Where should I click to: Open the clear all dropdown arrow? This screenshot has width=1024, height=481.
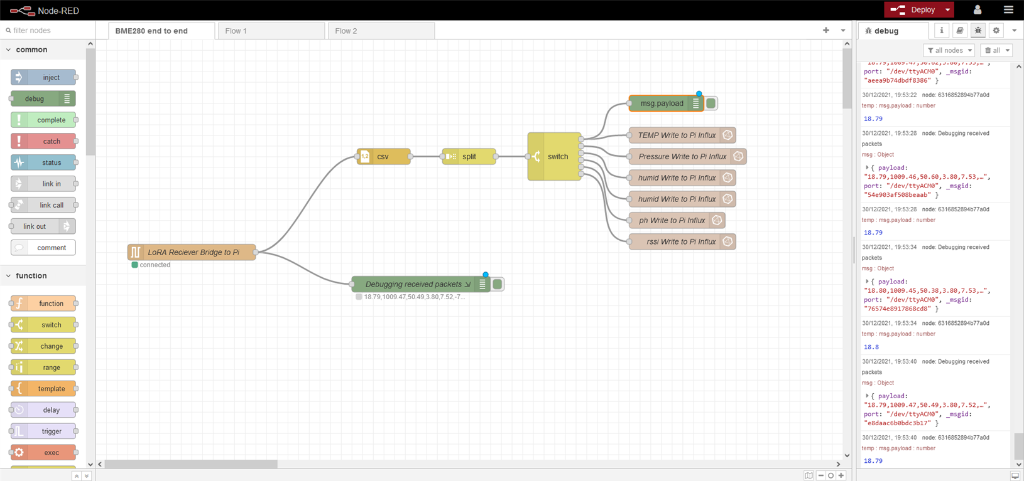1008,50
